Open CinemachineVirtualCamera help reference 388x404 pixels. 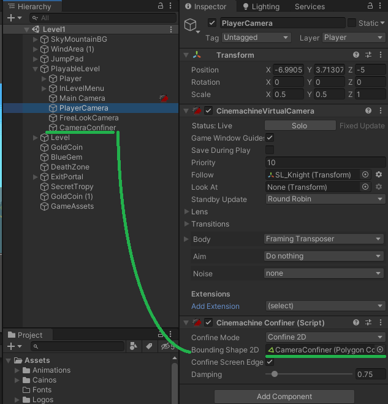coord(368,111)
